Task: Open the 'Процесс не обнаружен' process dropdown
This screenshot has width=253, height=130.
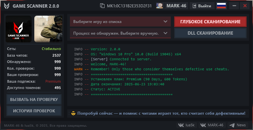Action: coord(120,33)
